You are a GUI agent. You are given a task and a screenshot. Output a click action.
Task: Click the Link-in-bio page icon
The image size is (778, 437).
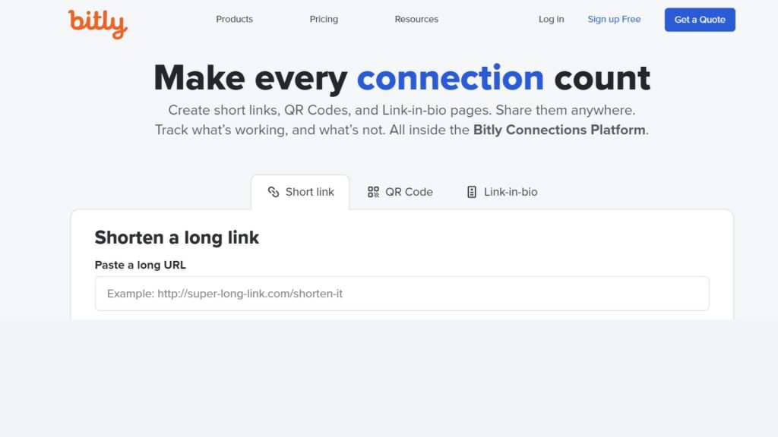471,192
